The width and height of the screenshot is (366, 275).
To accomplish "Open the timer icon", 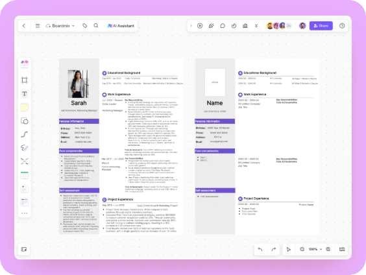I will pyautogui.click(x=234, y=26).
